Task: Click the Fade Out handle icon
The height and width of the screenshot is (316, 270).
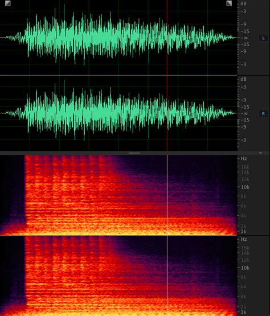Action: [229, 3]
